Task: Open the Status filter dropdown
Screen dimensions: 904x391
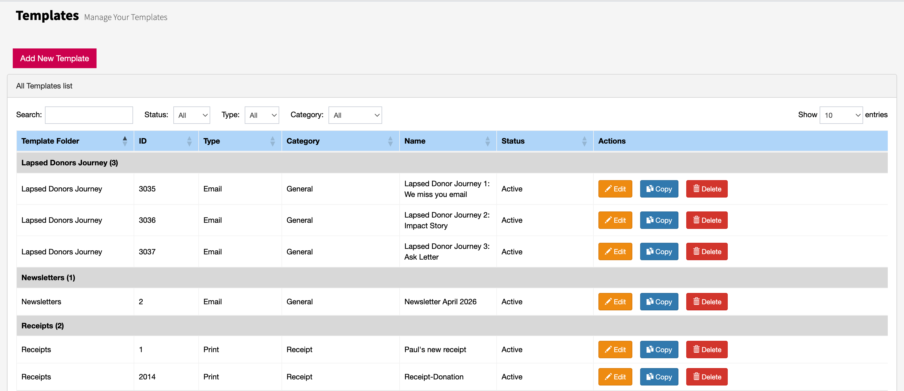Action: 192,115
